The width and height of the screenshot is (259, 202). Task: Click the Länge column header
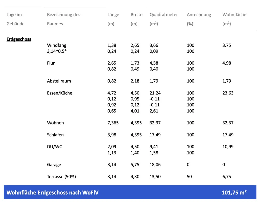pos(113,15)
